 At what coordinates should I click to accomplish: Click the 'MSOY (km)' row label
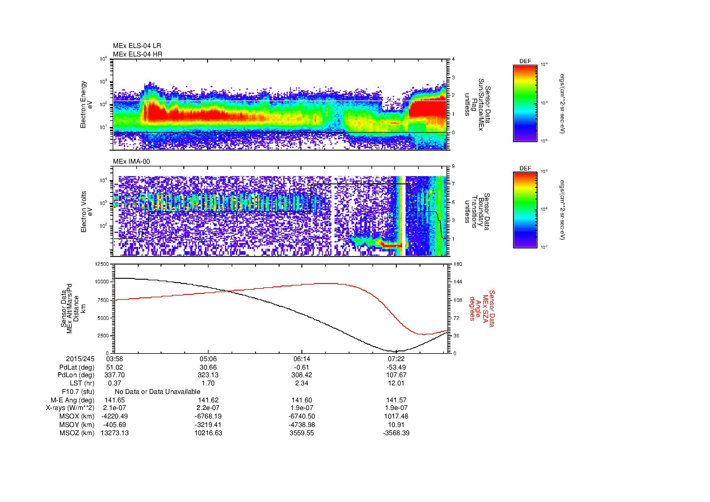[x=77, y=425]
